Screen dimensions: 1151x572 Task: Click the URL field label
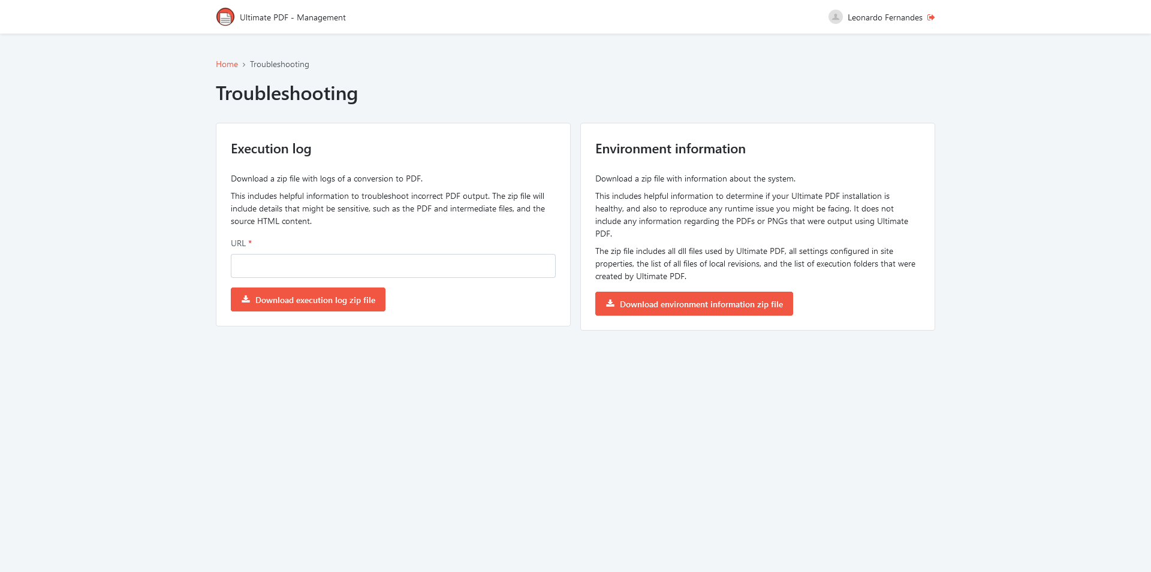(238, 243)
